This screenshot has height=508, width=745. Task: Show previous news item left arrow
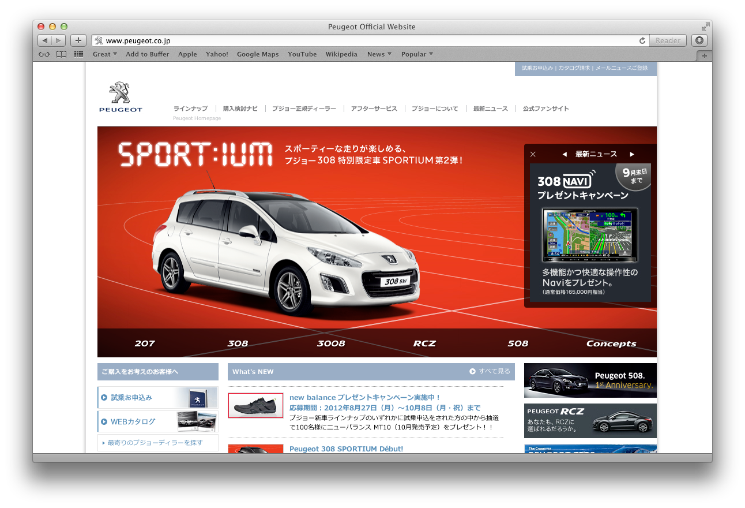click(565, 154)
